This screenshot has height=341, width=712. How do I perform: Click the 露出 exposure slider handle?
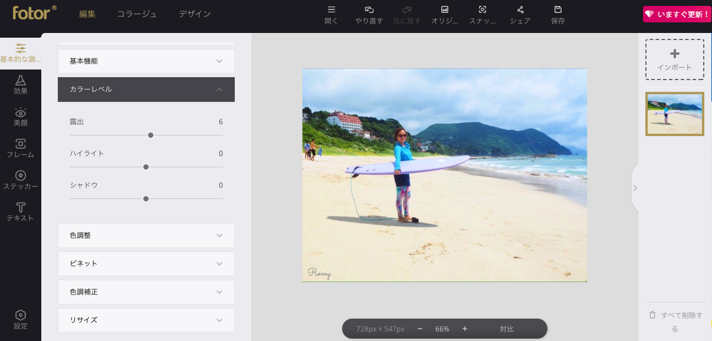[x=151, y=135]
